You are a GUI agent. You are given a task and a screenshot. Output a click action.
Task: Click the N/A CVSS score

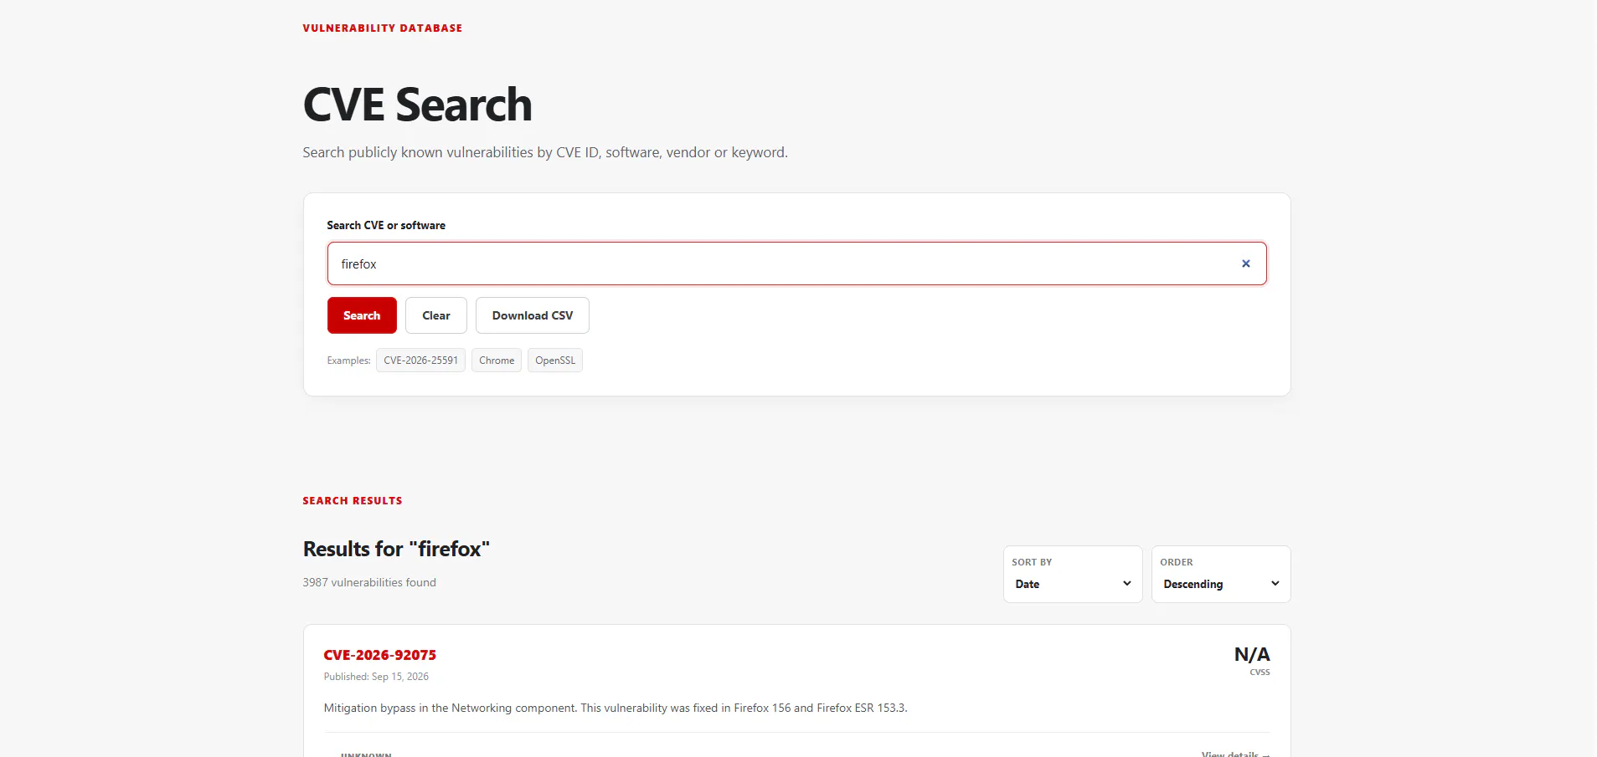(1252, 654)
